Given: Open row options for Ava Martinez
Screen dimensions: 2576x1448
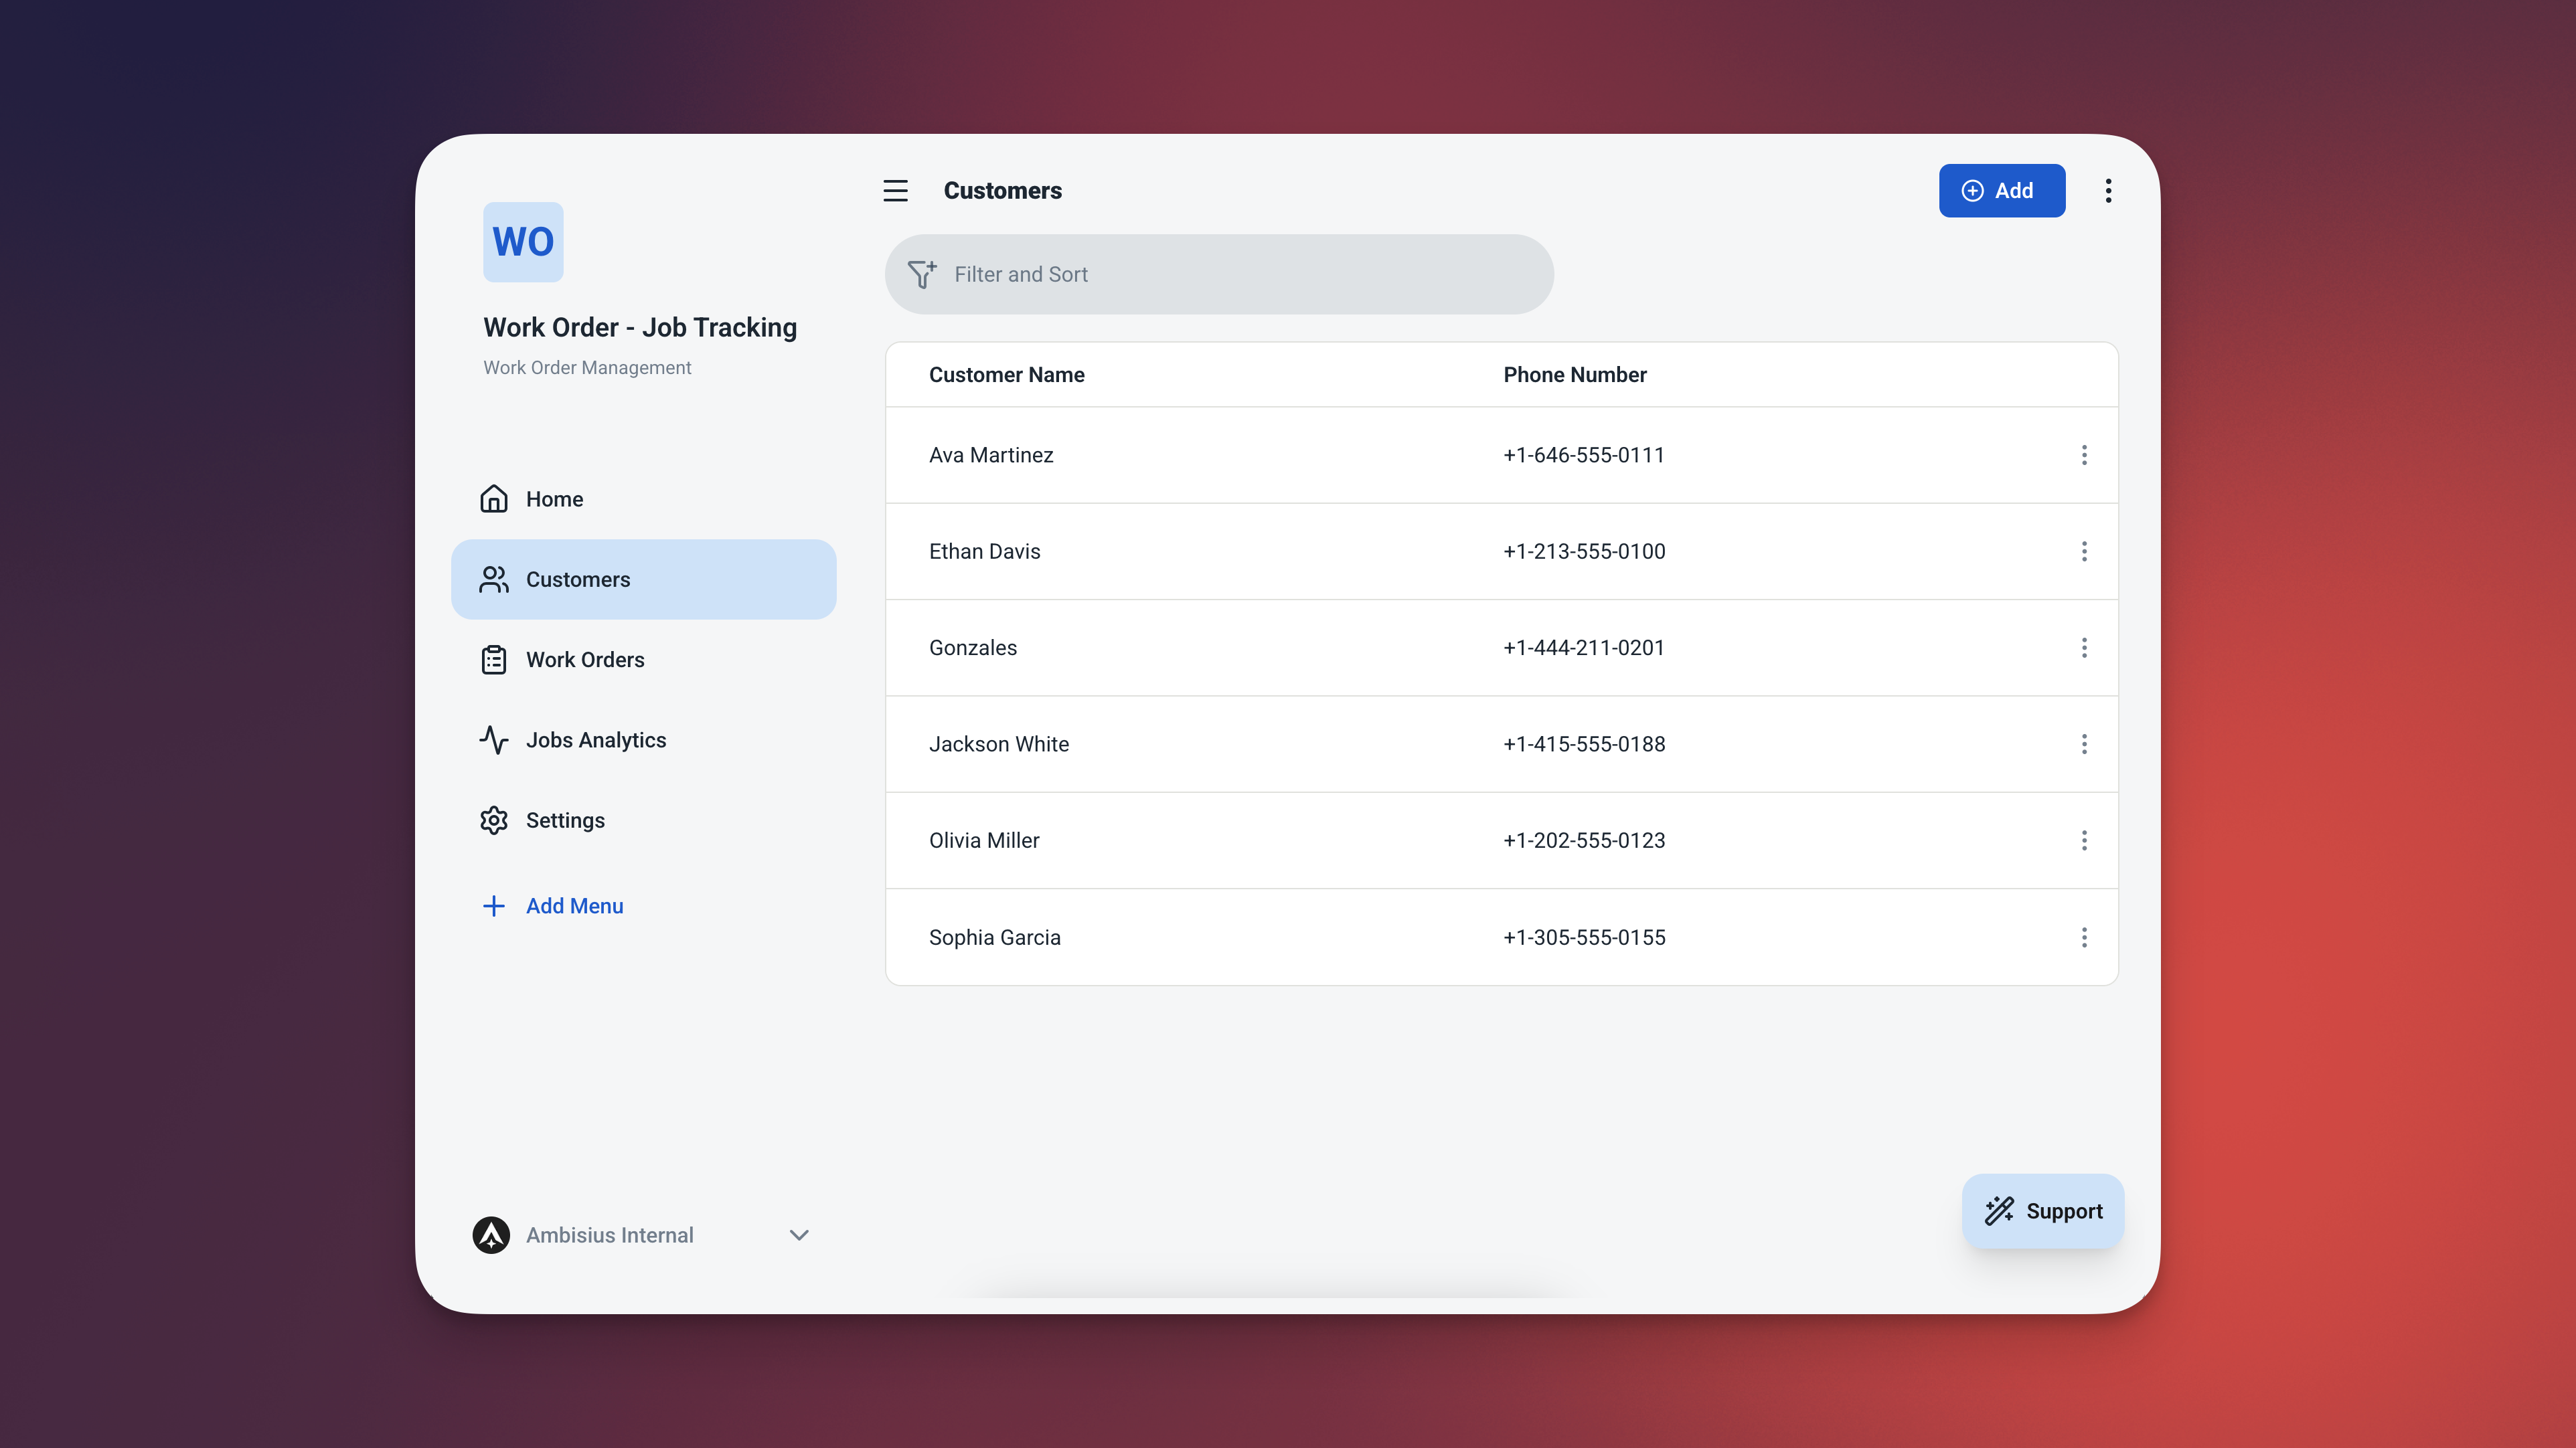Looking at the screenshot, I should tap(2084, 456).
